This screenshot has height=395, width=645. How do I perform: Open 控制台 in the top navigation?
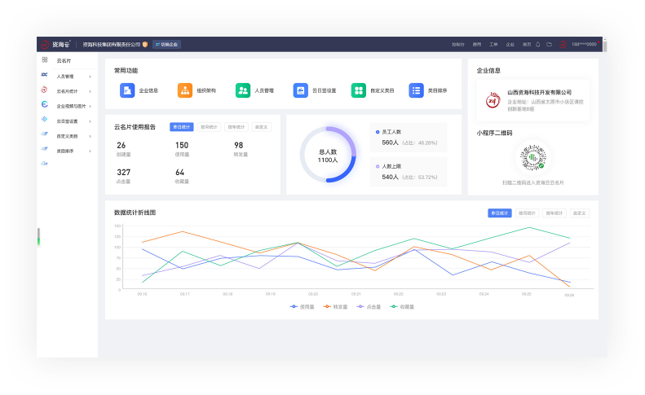click(x=457, y=45)
